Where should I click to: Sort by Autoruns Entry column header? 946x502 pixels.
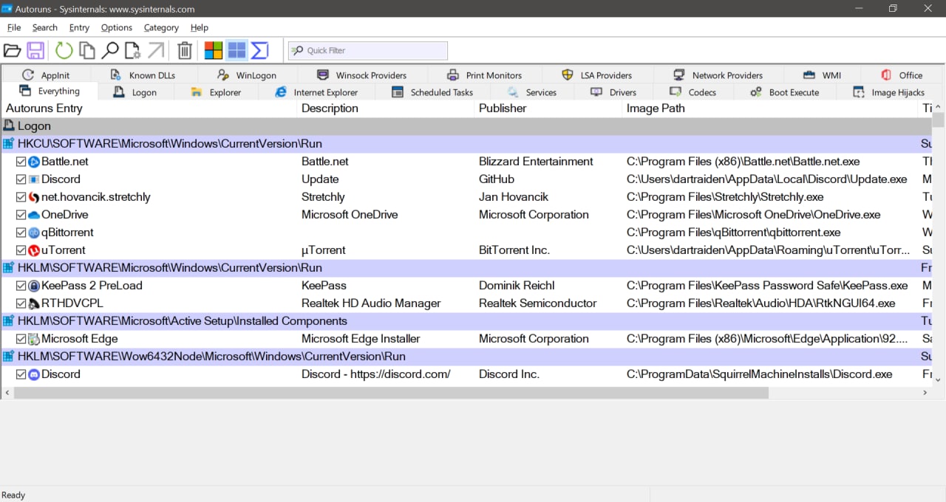(x=148, y=109)
